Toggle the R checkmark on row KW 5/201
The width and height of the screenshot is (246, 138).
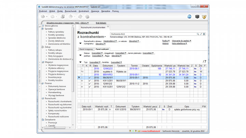[x=90, y=81]
